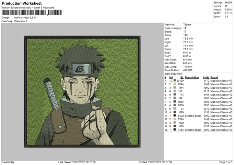Click the Left value 73.8 mm
This screenshot has width=234, height=165.
188,39
